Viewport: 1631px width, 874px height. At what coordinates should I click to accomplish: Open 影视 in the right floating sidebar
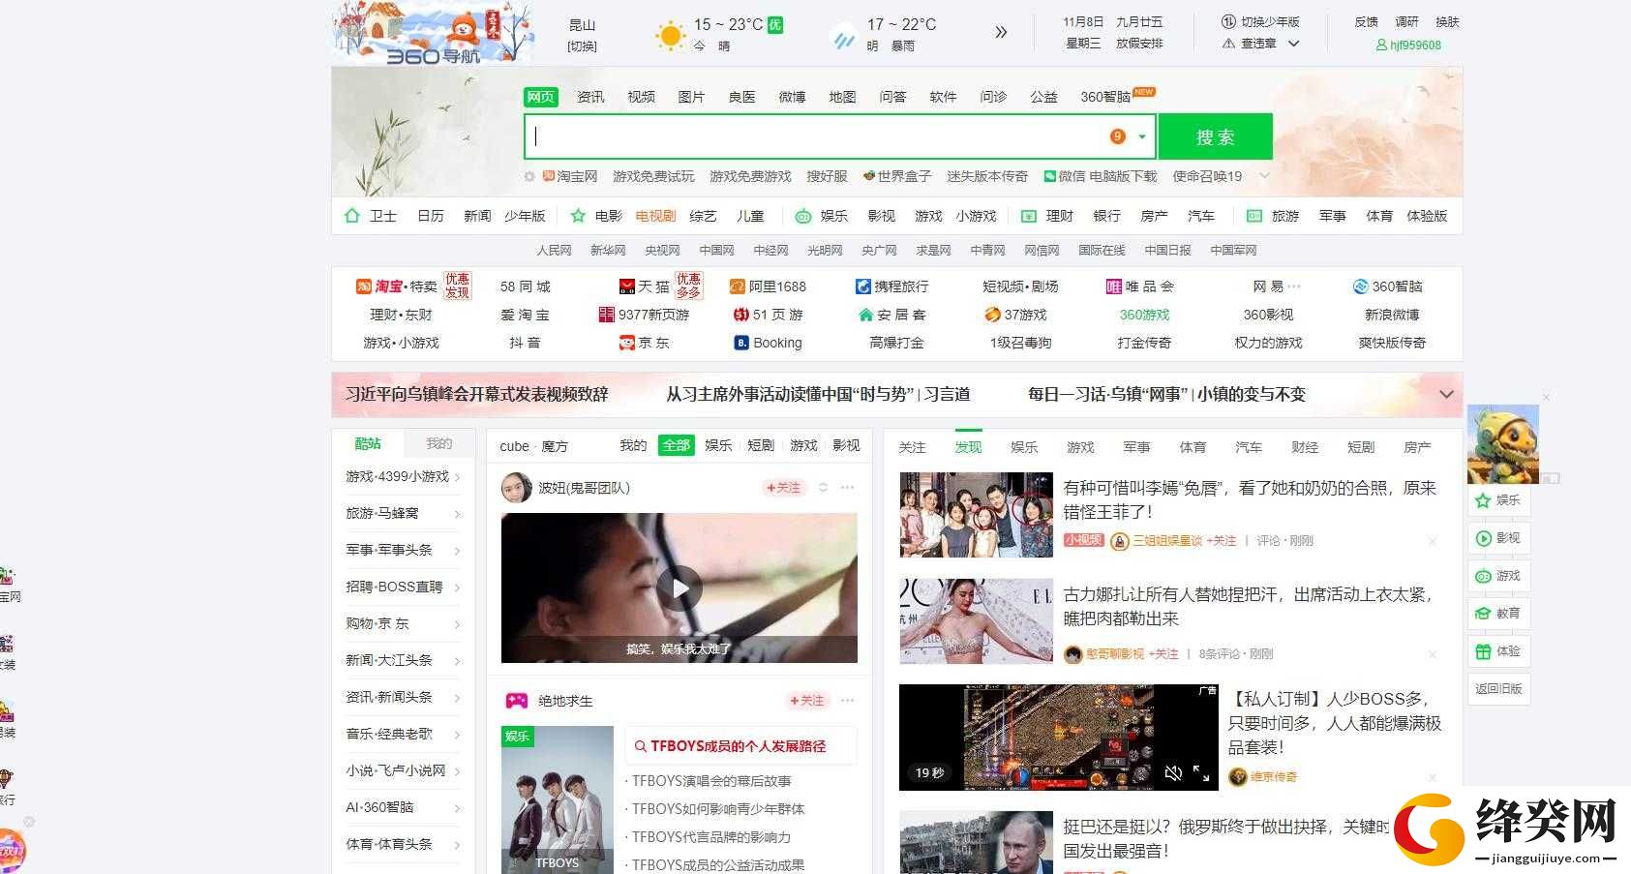click(1498, 538)
